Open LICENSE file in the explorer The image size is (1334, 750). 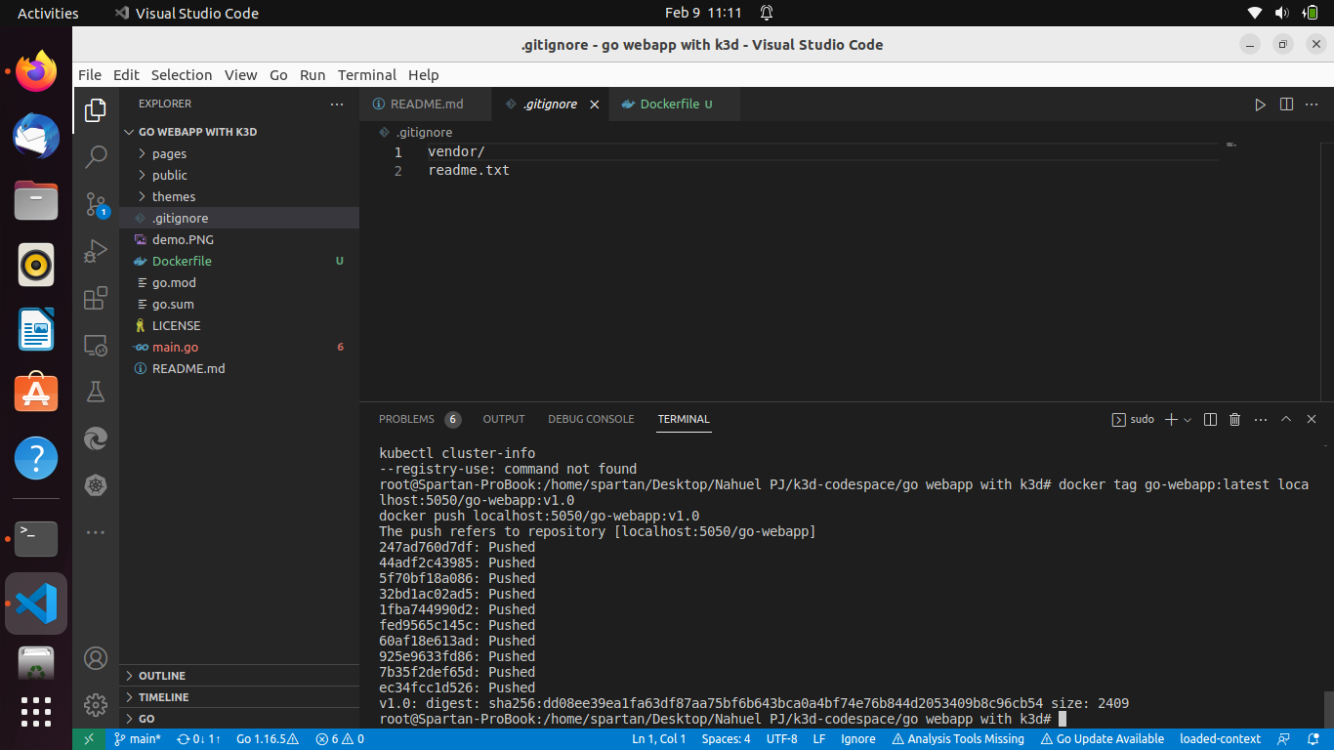pos(239,325)
